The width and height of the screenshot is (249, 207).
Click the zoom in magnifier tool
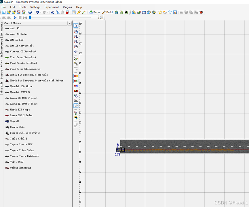(76, 36)
